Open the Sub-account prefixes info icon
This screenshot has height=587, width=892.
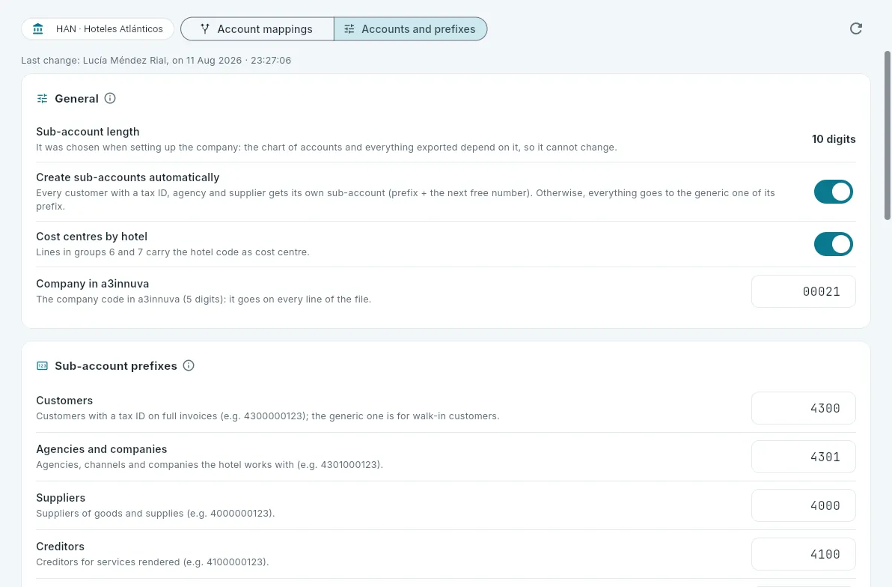click(x=189, y=365)
